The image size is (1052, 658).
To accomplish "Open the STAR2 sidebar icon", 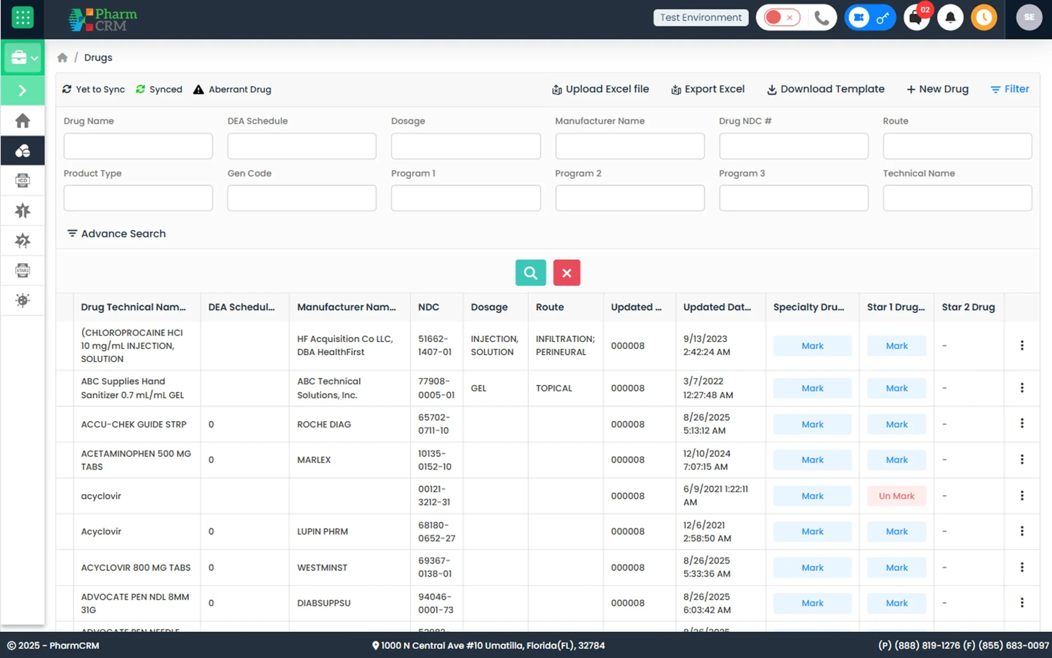I will [23, 270].
